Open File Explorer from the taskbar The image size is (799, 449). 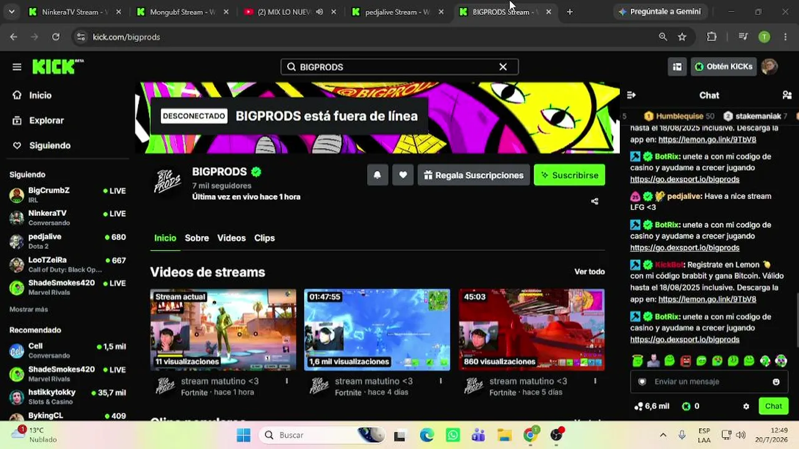click(x=504, y=435)
